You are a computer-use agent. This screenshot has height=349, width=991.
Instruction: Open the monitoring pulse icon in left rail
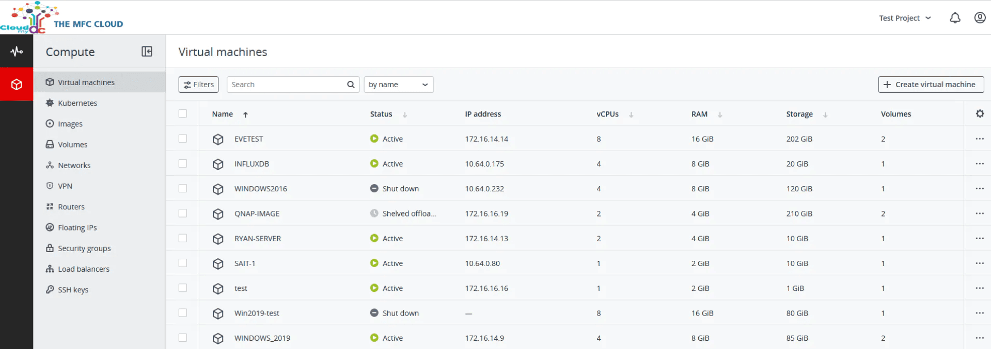[17, 51]
